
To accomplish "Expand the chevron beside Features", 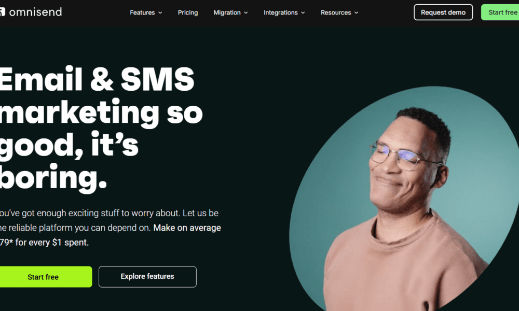I will [x=160, y=12].
